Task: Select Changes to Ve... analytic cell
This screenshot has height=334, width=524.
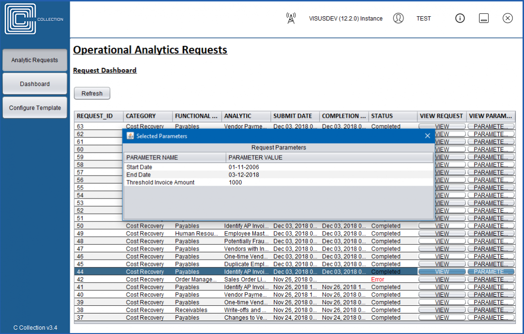Action: (x=246, y=318)
